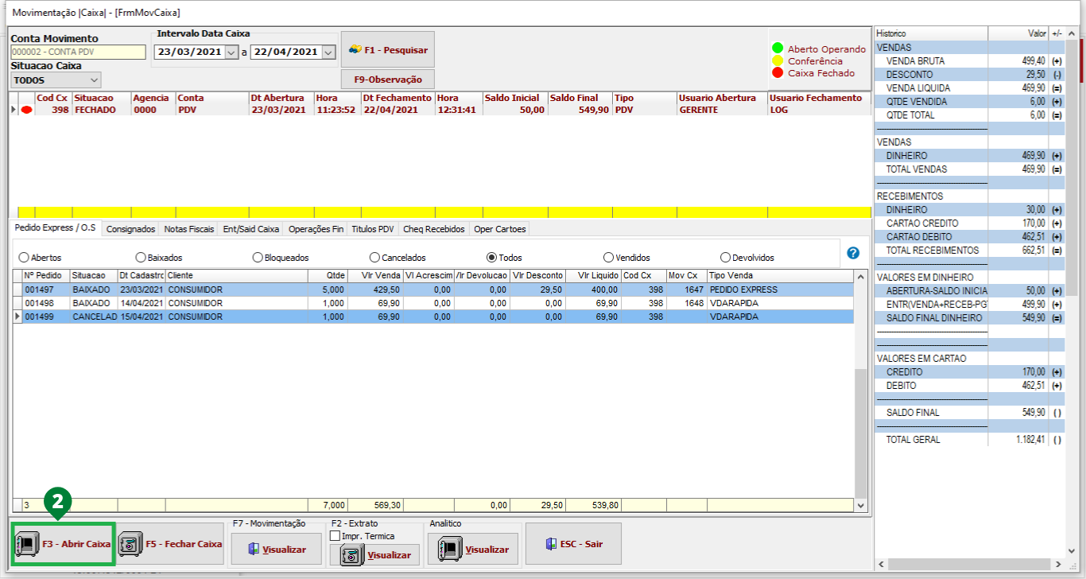
Task: Click the car icon on F1 - Pesquisar
Action: [355, 49]
